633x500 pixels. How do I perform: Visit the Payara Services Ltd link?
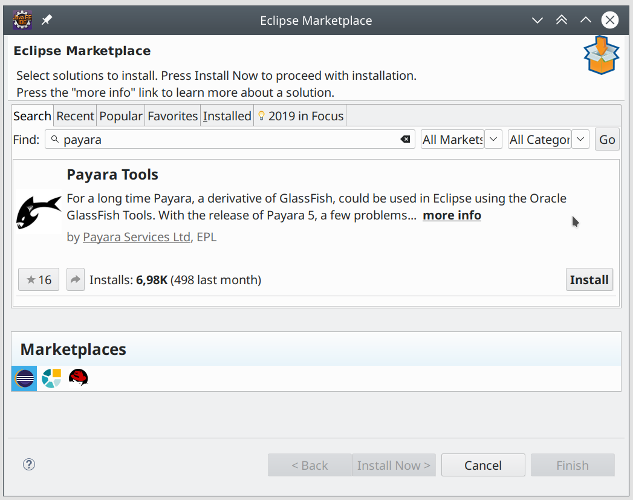136,237
